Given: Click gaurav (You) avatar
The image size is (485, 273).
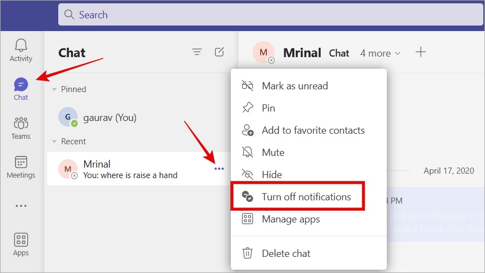Looking at the screenshot, I should click(x=68, y=117).
